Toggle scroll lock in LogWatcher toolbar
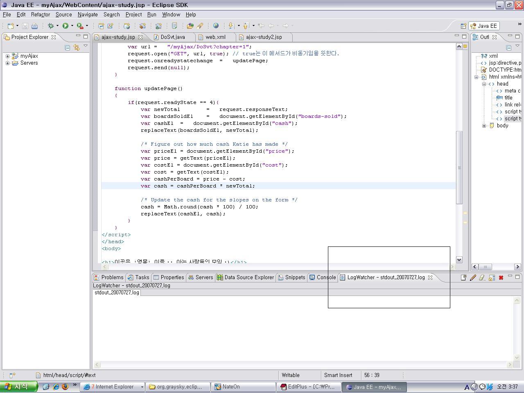524x393 pixels. point(491,278)
